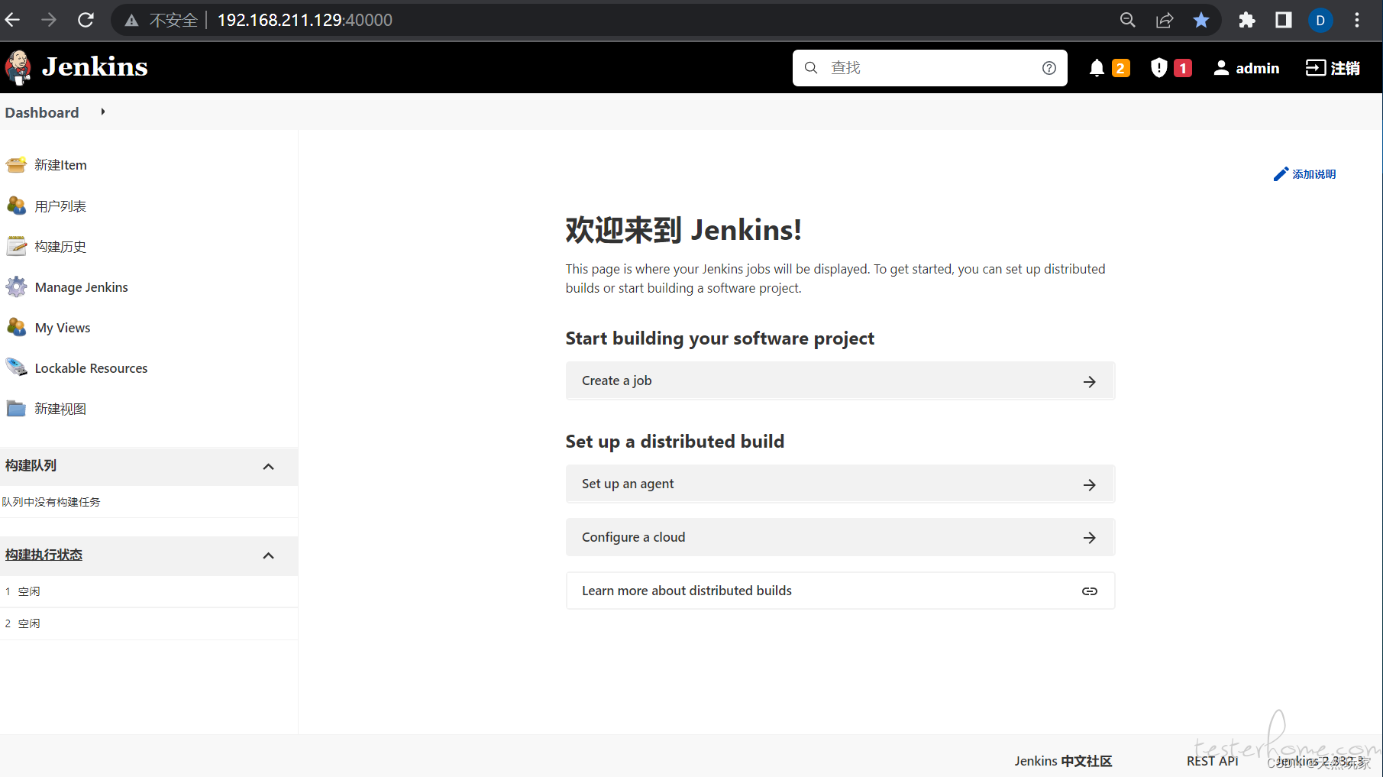Screen dimensions: 1383x777
Task: Open the browser profile avatar D
Action: (1320, 20)
